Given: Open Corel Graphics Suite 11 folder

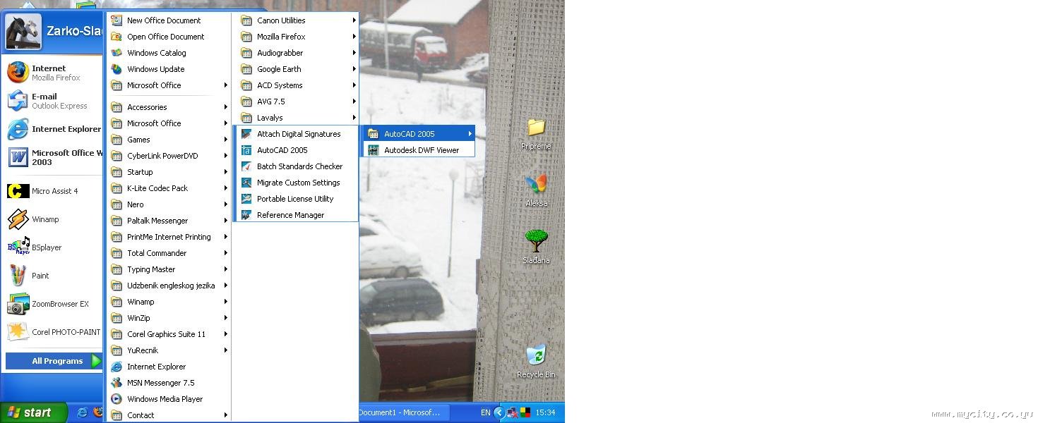Looking at the screenshot, I should (x=169, y=334).
